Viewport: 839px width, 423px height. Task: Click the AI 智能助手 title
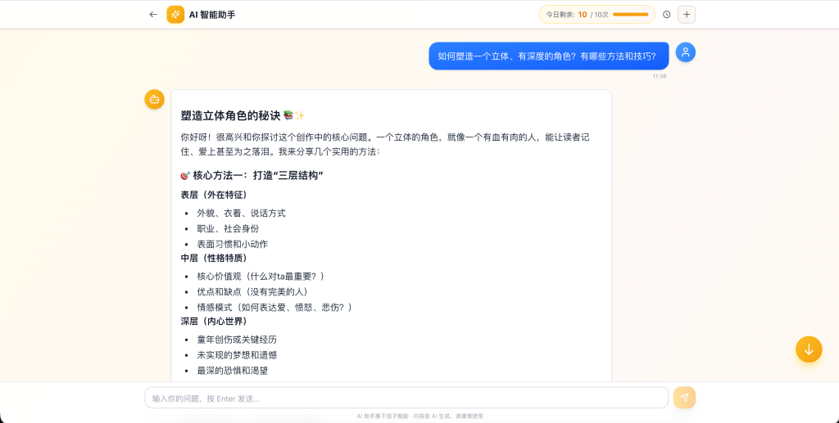click(x=212, y=15)
